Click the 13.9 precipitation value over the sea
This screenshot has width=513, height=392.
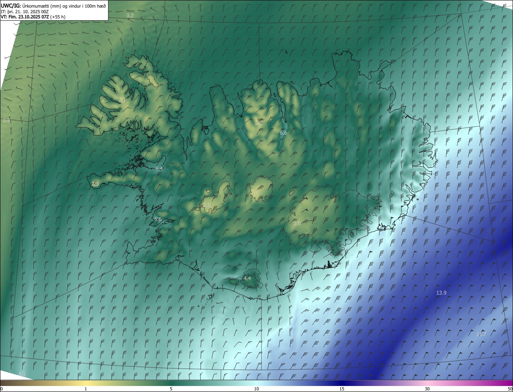[441, 293]
